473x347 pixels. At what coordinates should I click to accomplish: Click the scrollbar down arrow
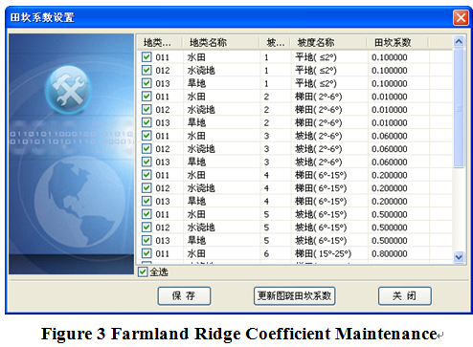459,256
